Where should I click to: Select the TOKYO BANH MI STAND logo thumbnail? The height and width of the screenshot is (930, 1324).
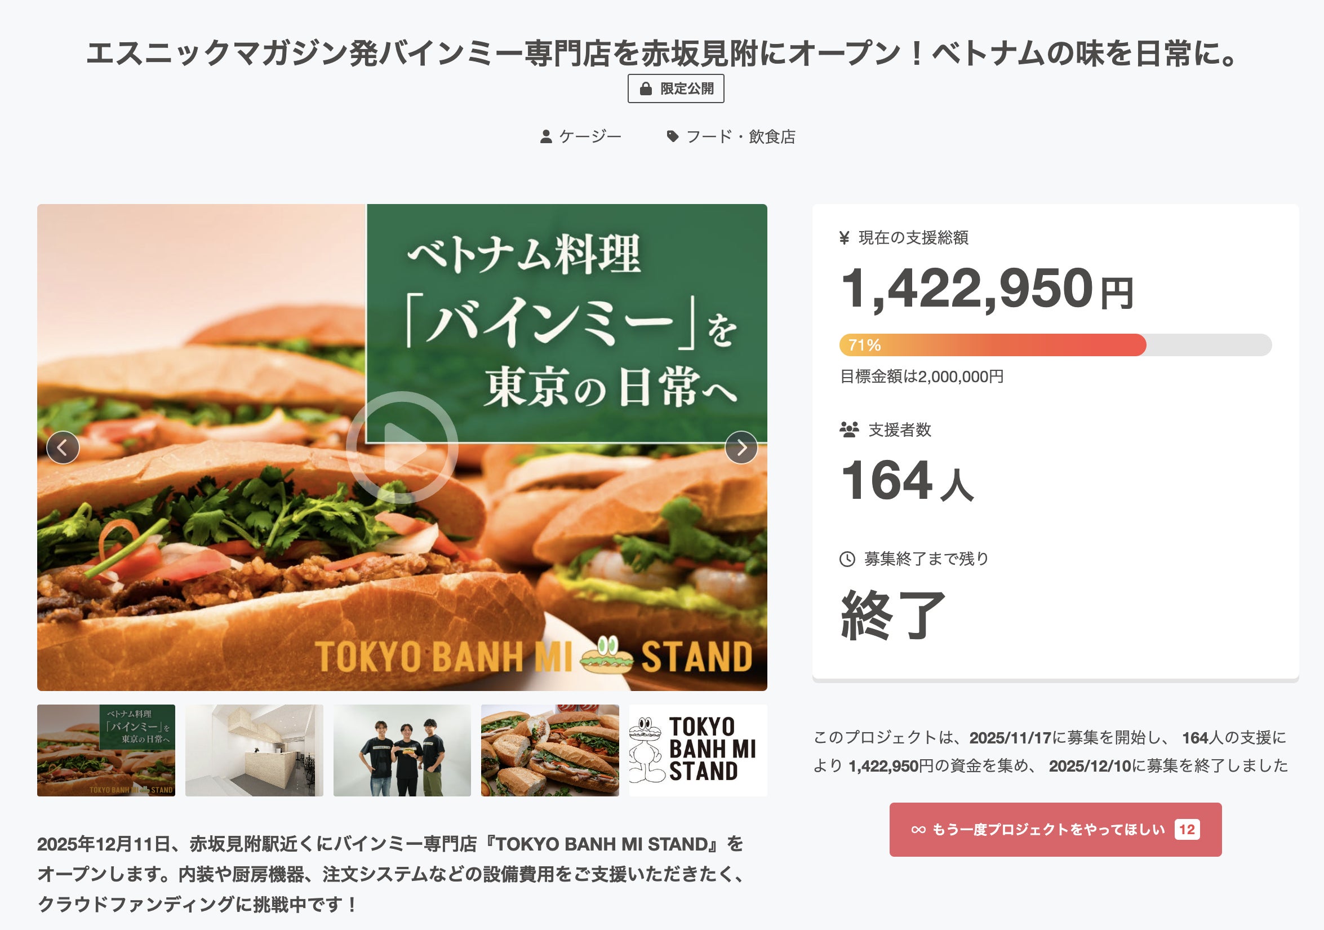(x=697, y=750)
